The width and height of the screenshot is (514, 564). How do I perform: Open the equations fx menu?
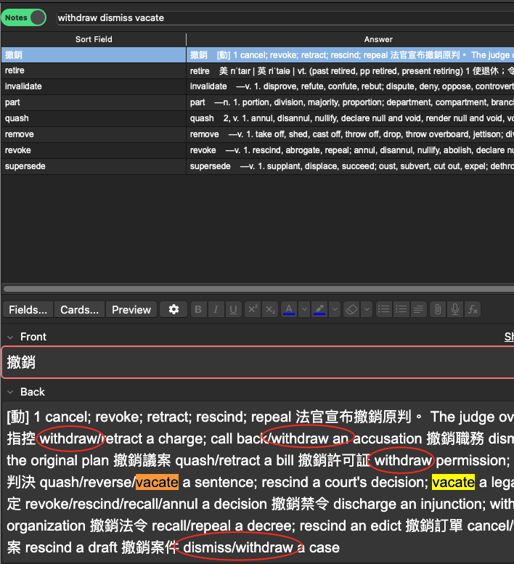473,309
